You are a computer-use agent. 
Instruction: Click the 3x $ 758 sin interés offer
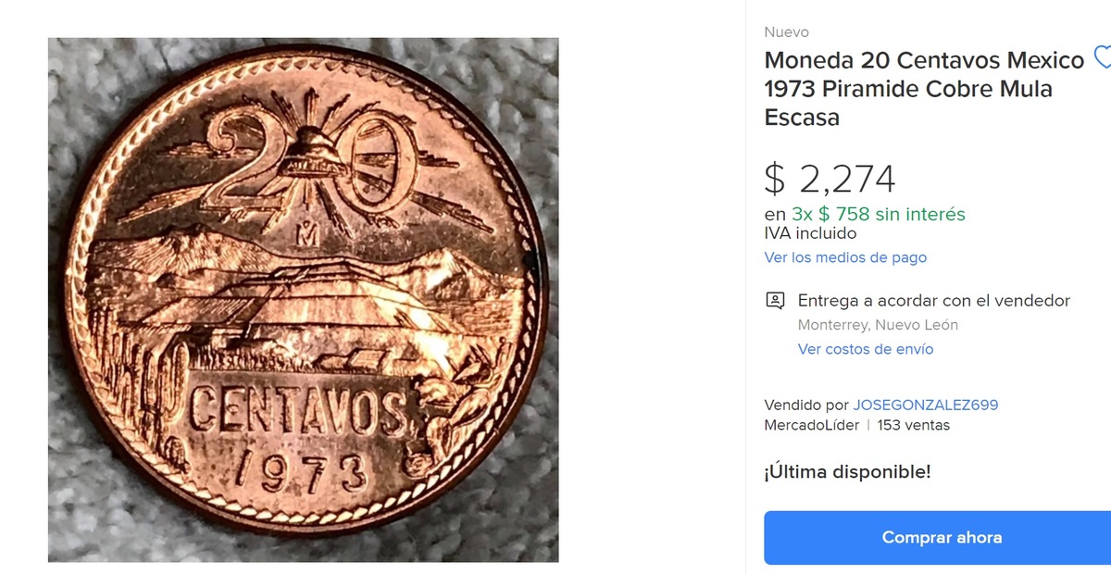pos(879,214)
